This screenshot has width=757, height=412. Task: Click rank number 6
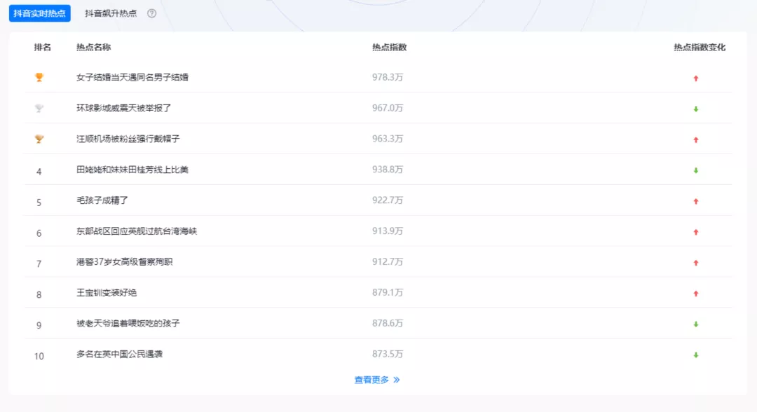point(39,233)
